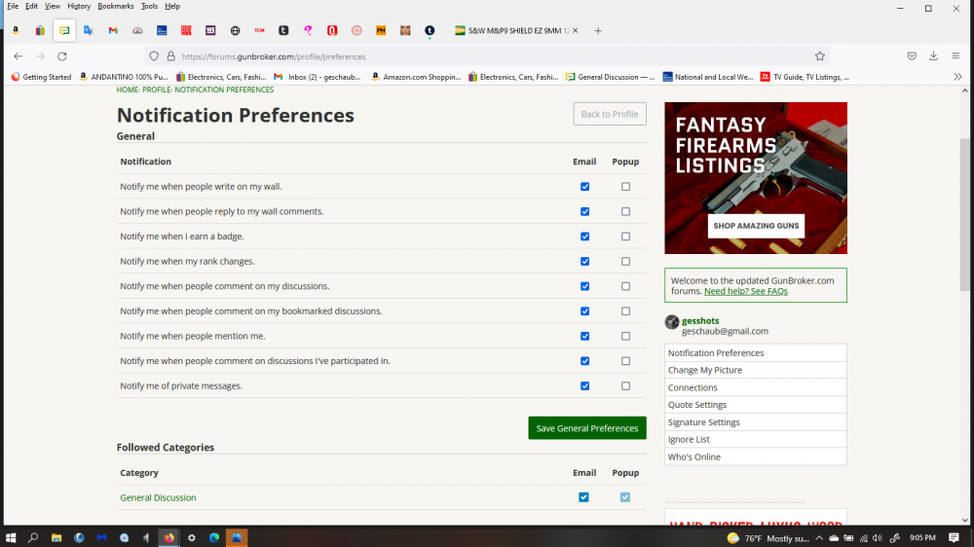Image resolution: width=974 pixels, height=547 pixels.
Task: Uncheck Email for when people mention me
Action: [x=584, y=336]
